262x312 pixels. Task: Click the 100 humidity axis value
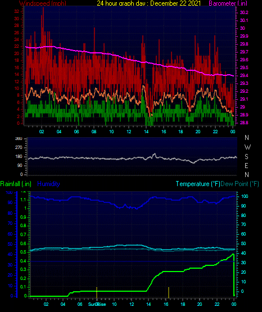(x=9, y=192)
